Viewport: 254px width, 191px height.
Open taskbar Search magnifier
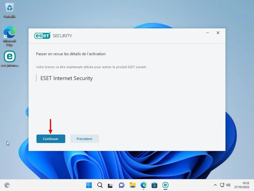coord(100,185)
